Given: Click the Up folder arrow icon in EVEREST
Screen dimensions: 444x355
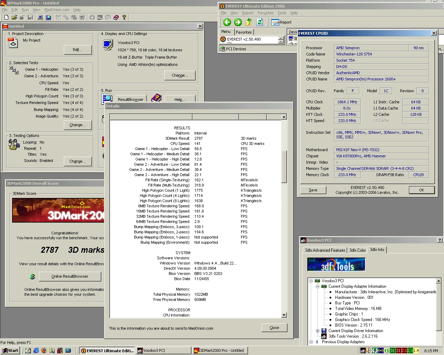Looking at the screenshot, I should (249, 22).
